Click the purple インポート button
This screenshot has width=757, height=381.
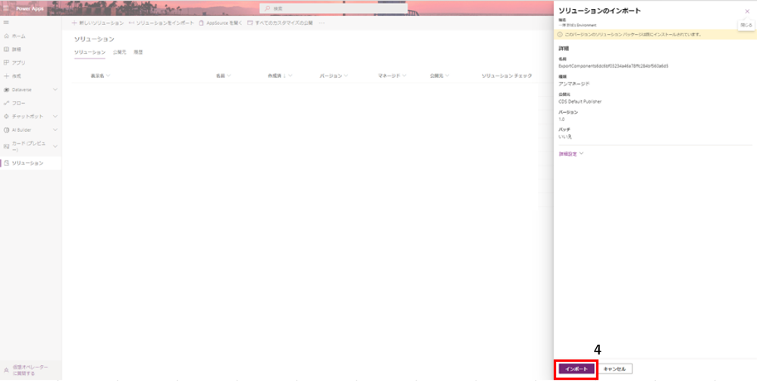coord(576,369)
